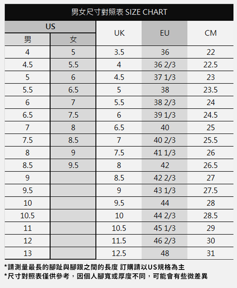The image size is (237, 288).
Task: Click the UK column header
Action: [x=119, y=33]
